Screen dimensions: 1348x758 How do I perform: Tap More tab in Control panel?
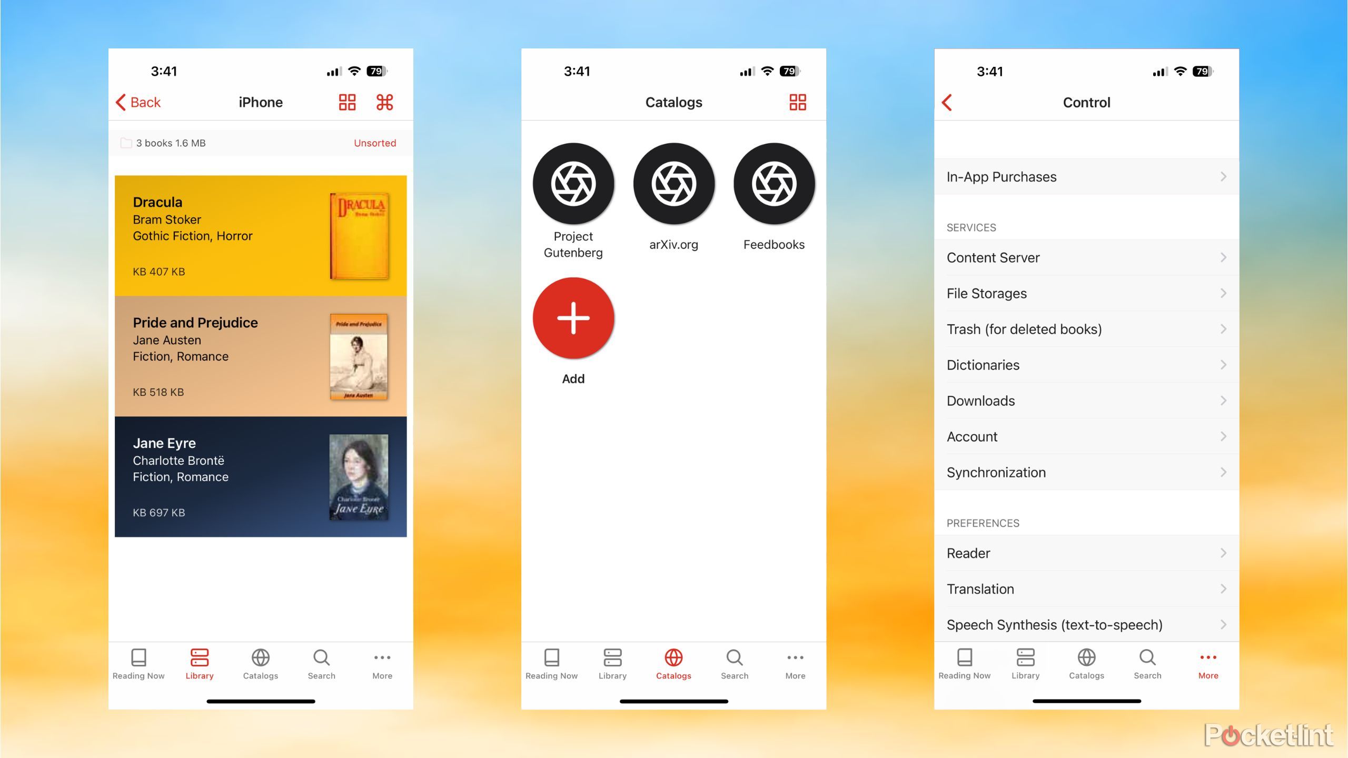1208,664
